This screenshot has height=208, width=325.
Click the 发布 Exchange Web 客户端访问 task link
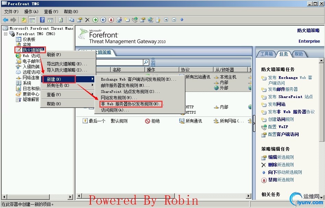click(290, 80)
